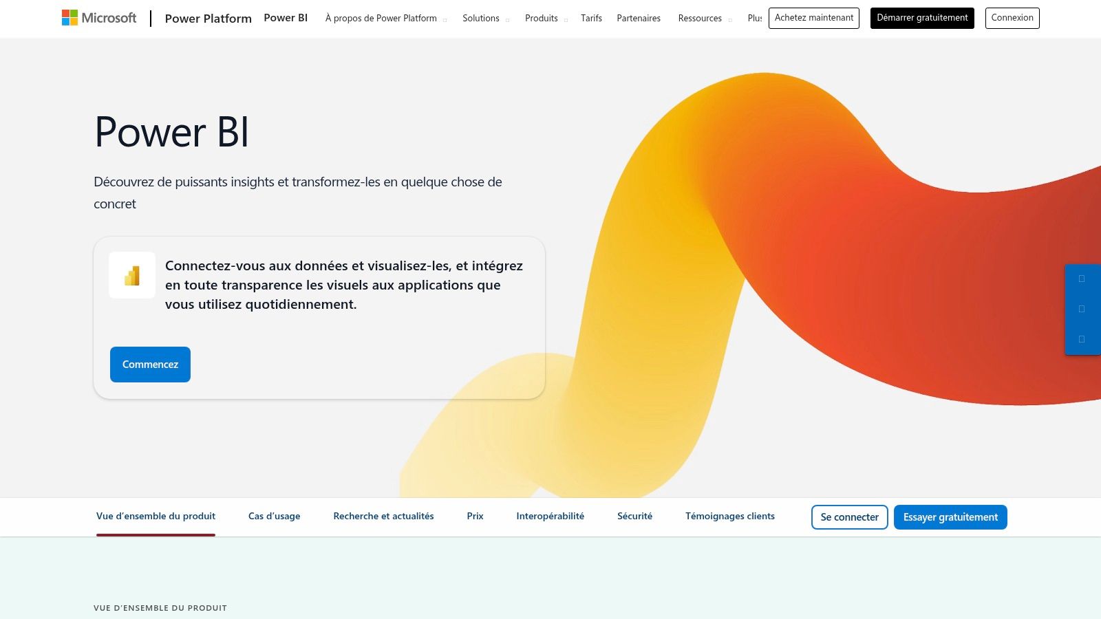Open the Prix section tab
Screen dimensions: 1101x619
coord(475,516)
